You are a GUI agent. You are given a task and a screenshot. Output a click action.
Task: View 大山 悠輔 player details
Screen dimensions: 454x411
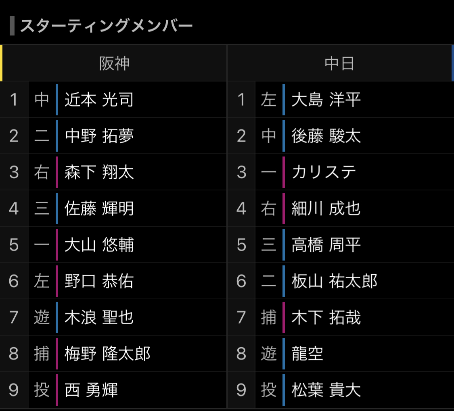[x=99, y=245]
